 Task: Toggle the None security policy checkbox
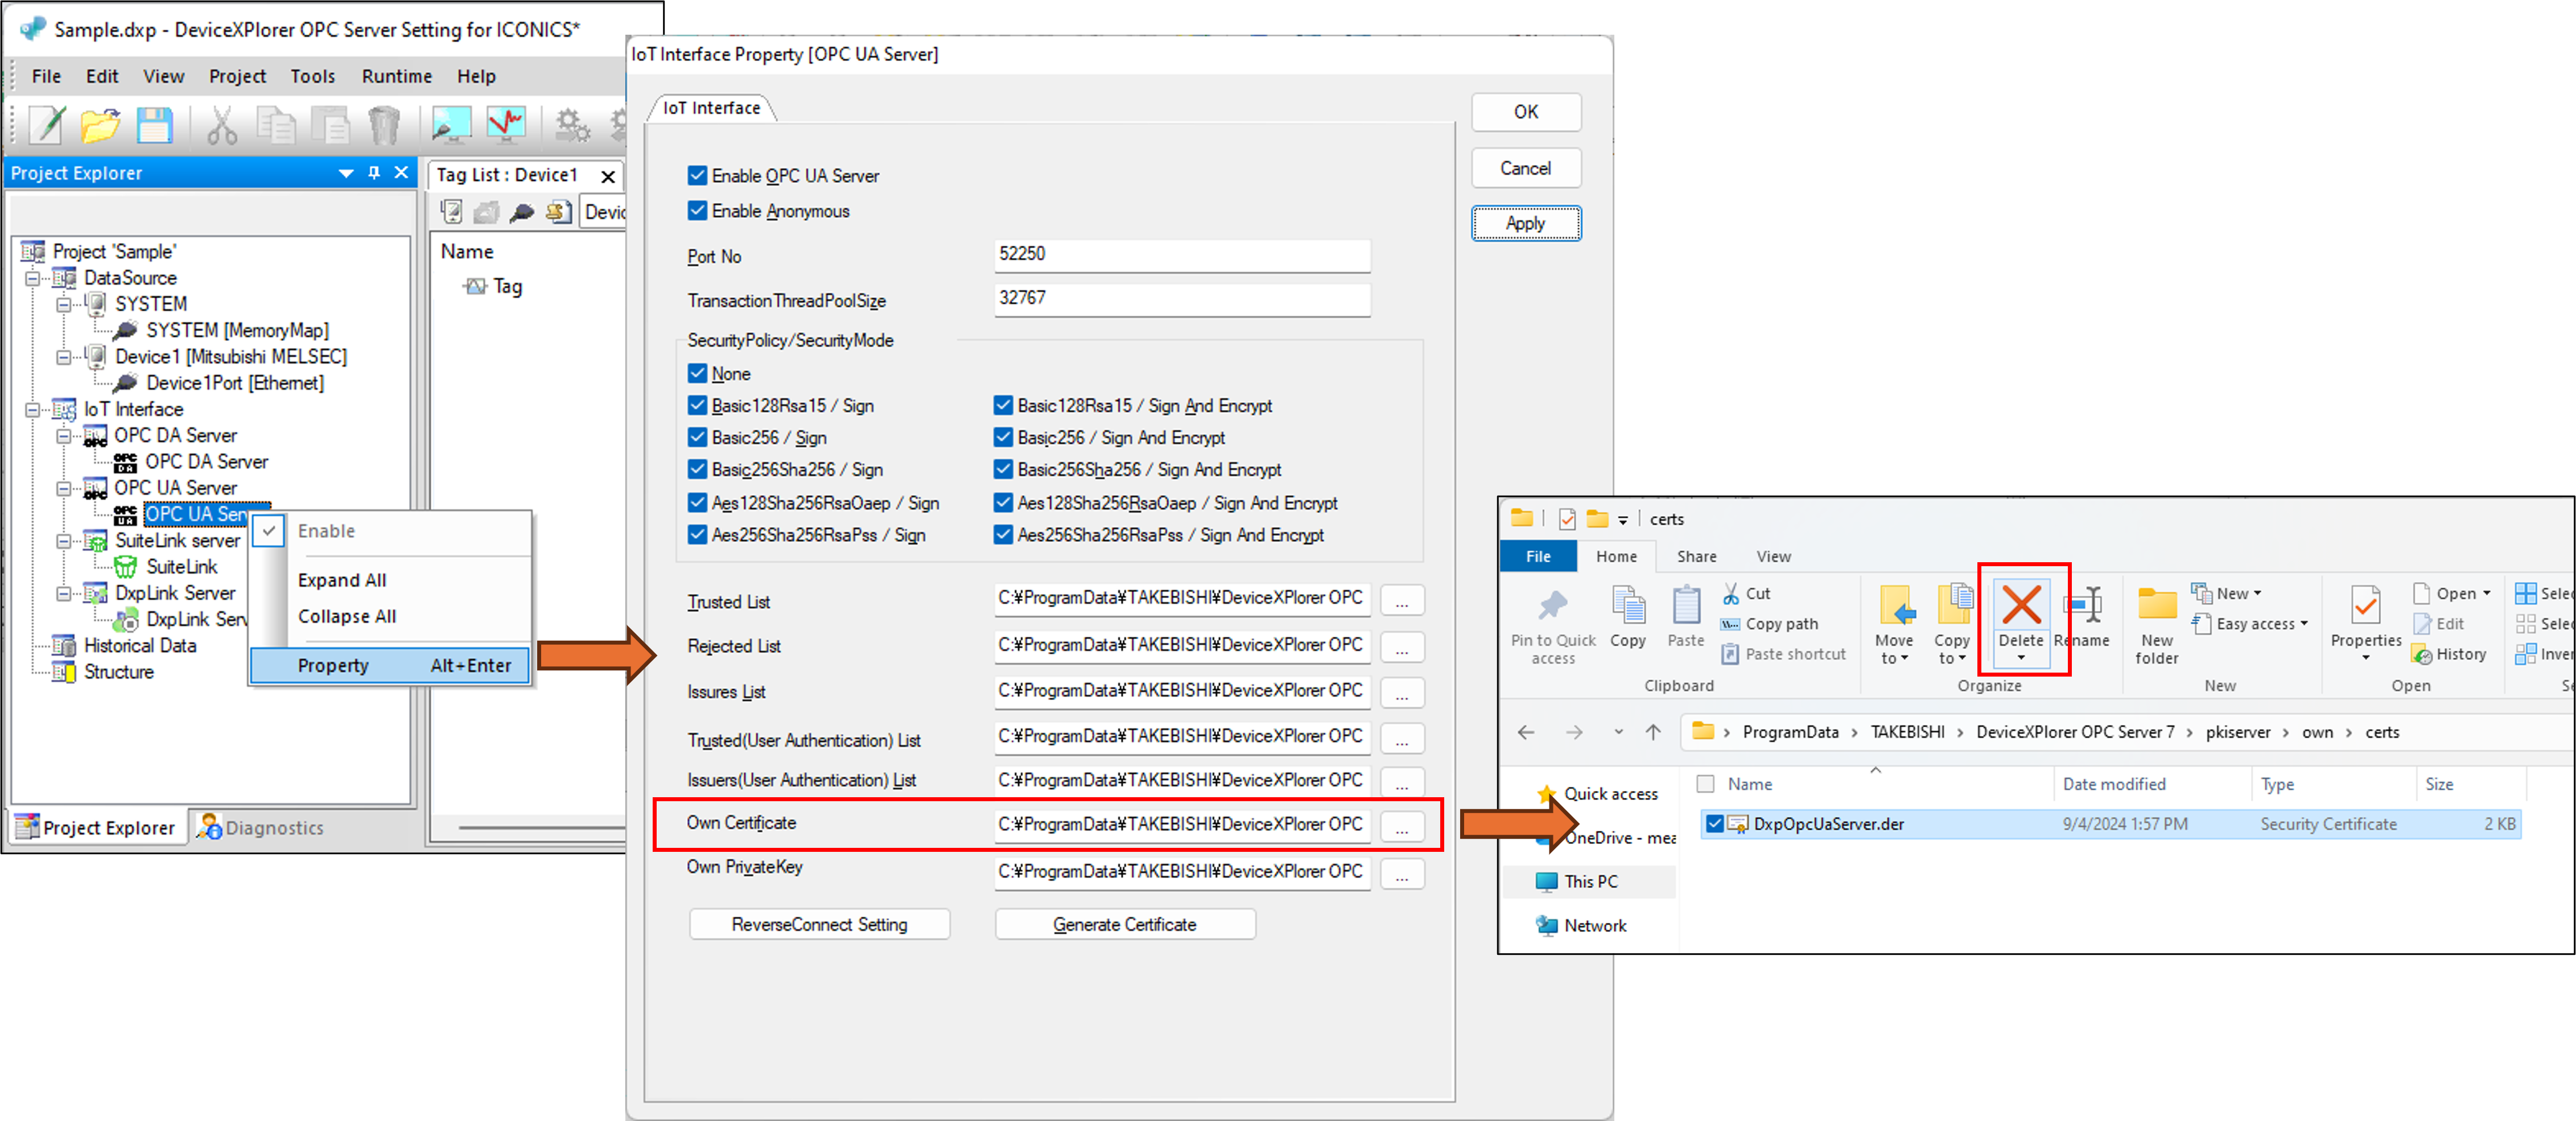pos(698,374)
